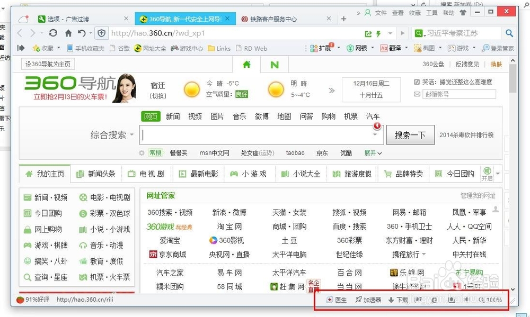Image resolution: width=530 pixels, height=317 pixels.
Task: Click the 100% zoom control in status bar
Action: tap(490, 300)
